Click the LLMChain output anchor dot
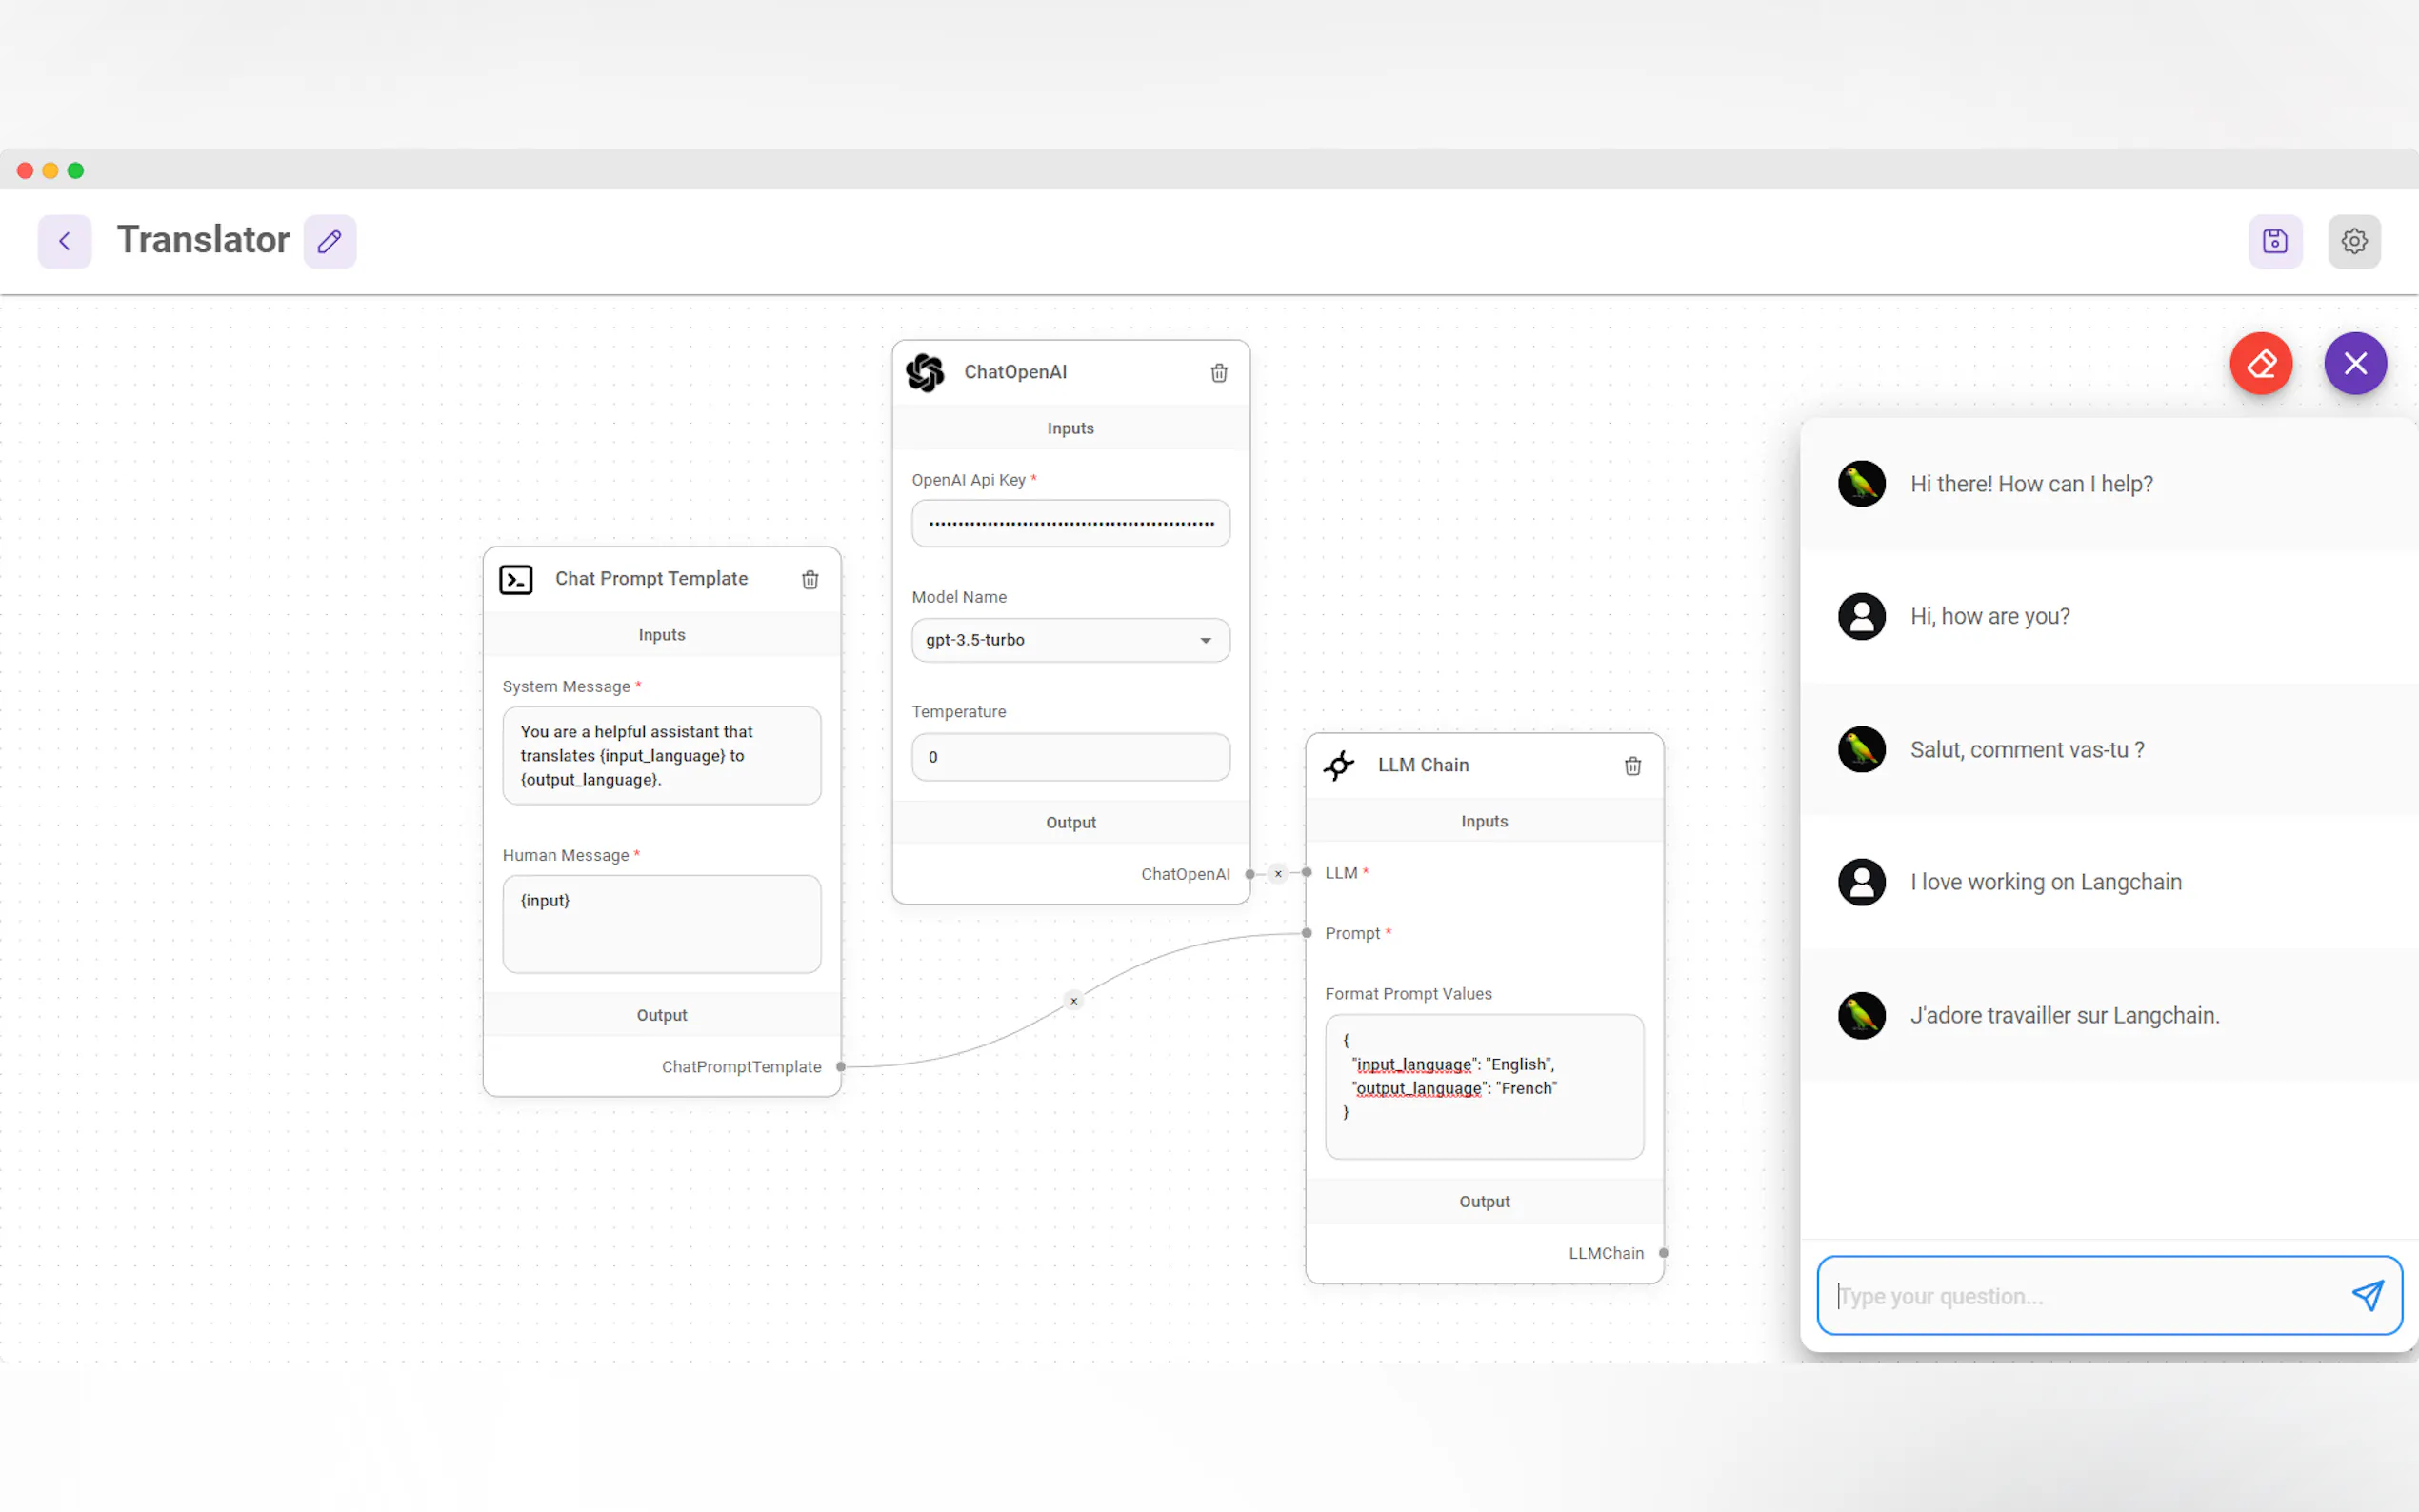Screen dimensions: 2419x1512 [1664, 1253]
